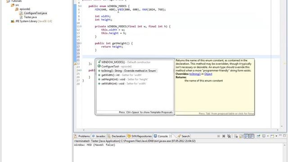This screenshot has height=162, width=288.
Task: Close the Console tab with its X
Action: tap(171, 136)
